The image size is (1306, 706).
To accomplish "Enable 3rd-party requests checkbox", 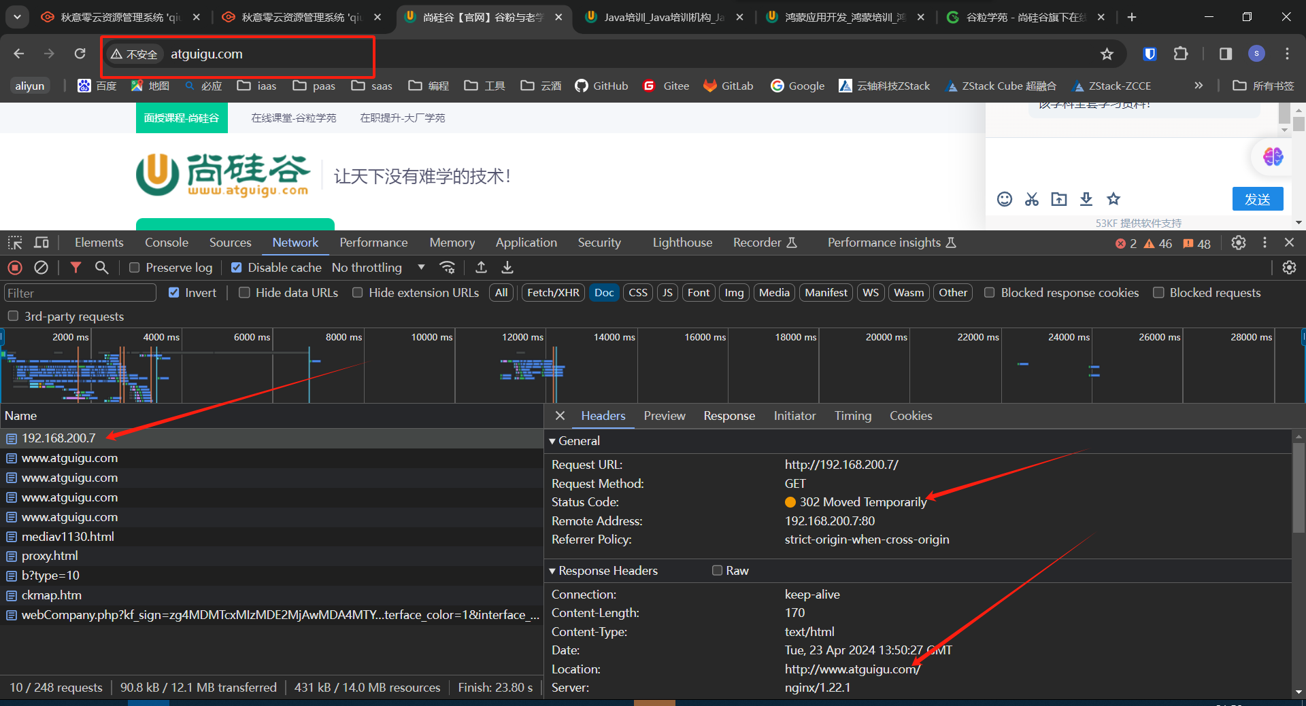I will coord(13,317).
